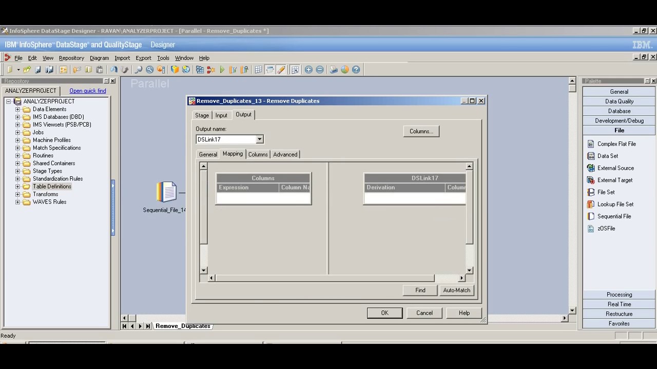
Task: Expand the Machine Profiles folder
Action: pyautogui.click(x=17, y=140)
